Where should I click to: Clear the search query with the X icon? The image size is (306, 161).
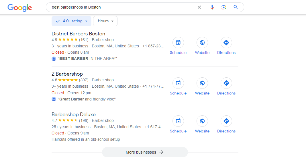[199, 7]
